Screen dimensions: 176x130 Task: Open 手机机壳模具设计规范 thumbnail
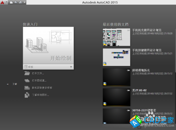117,37
